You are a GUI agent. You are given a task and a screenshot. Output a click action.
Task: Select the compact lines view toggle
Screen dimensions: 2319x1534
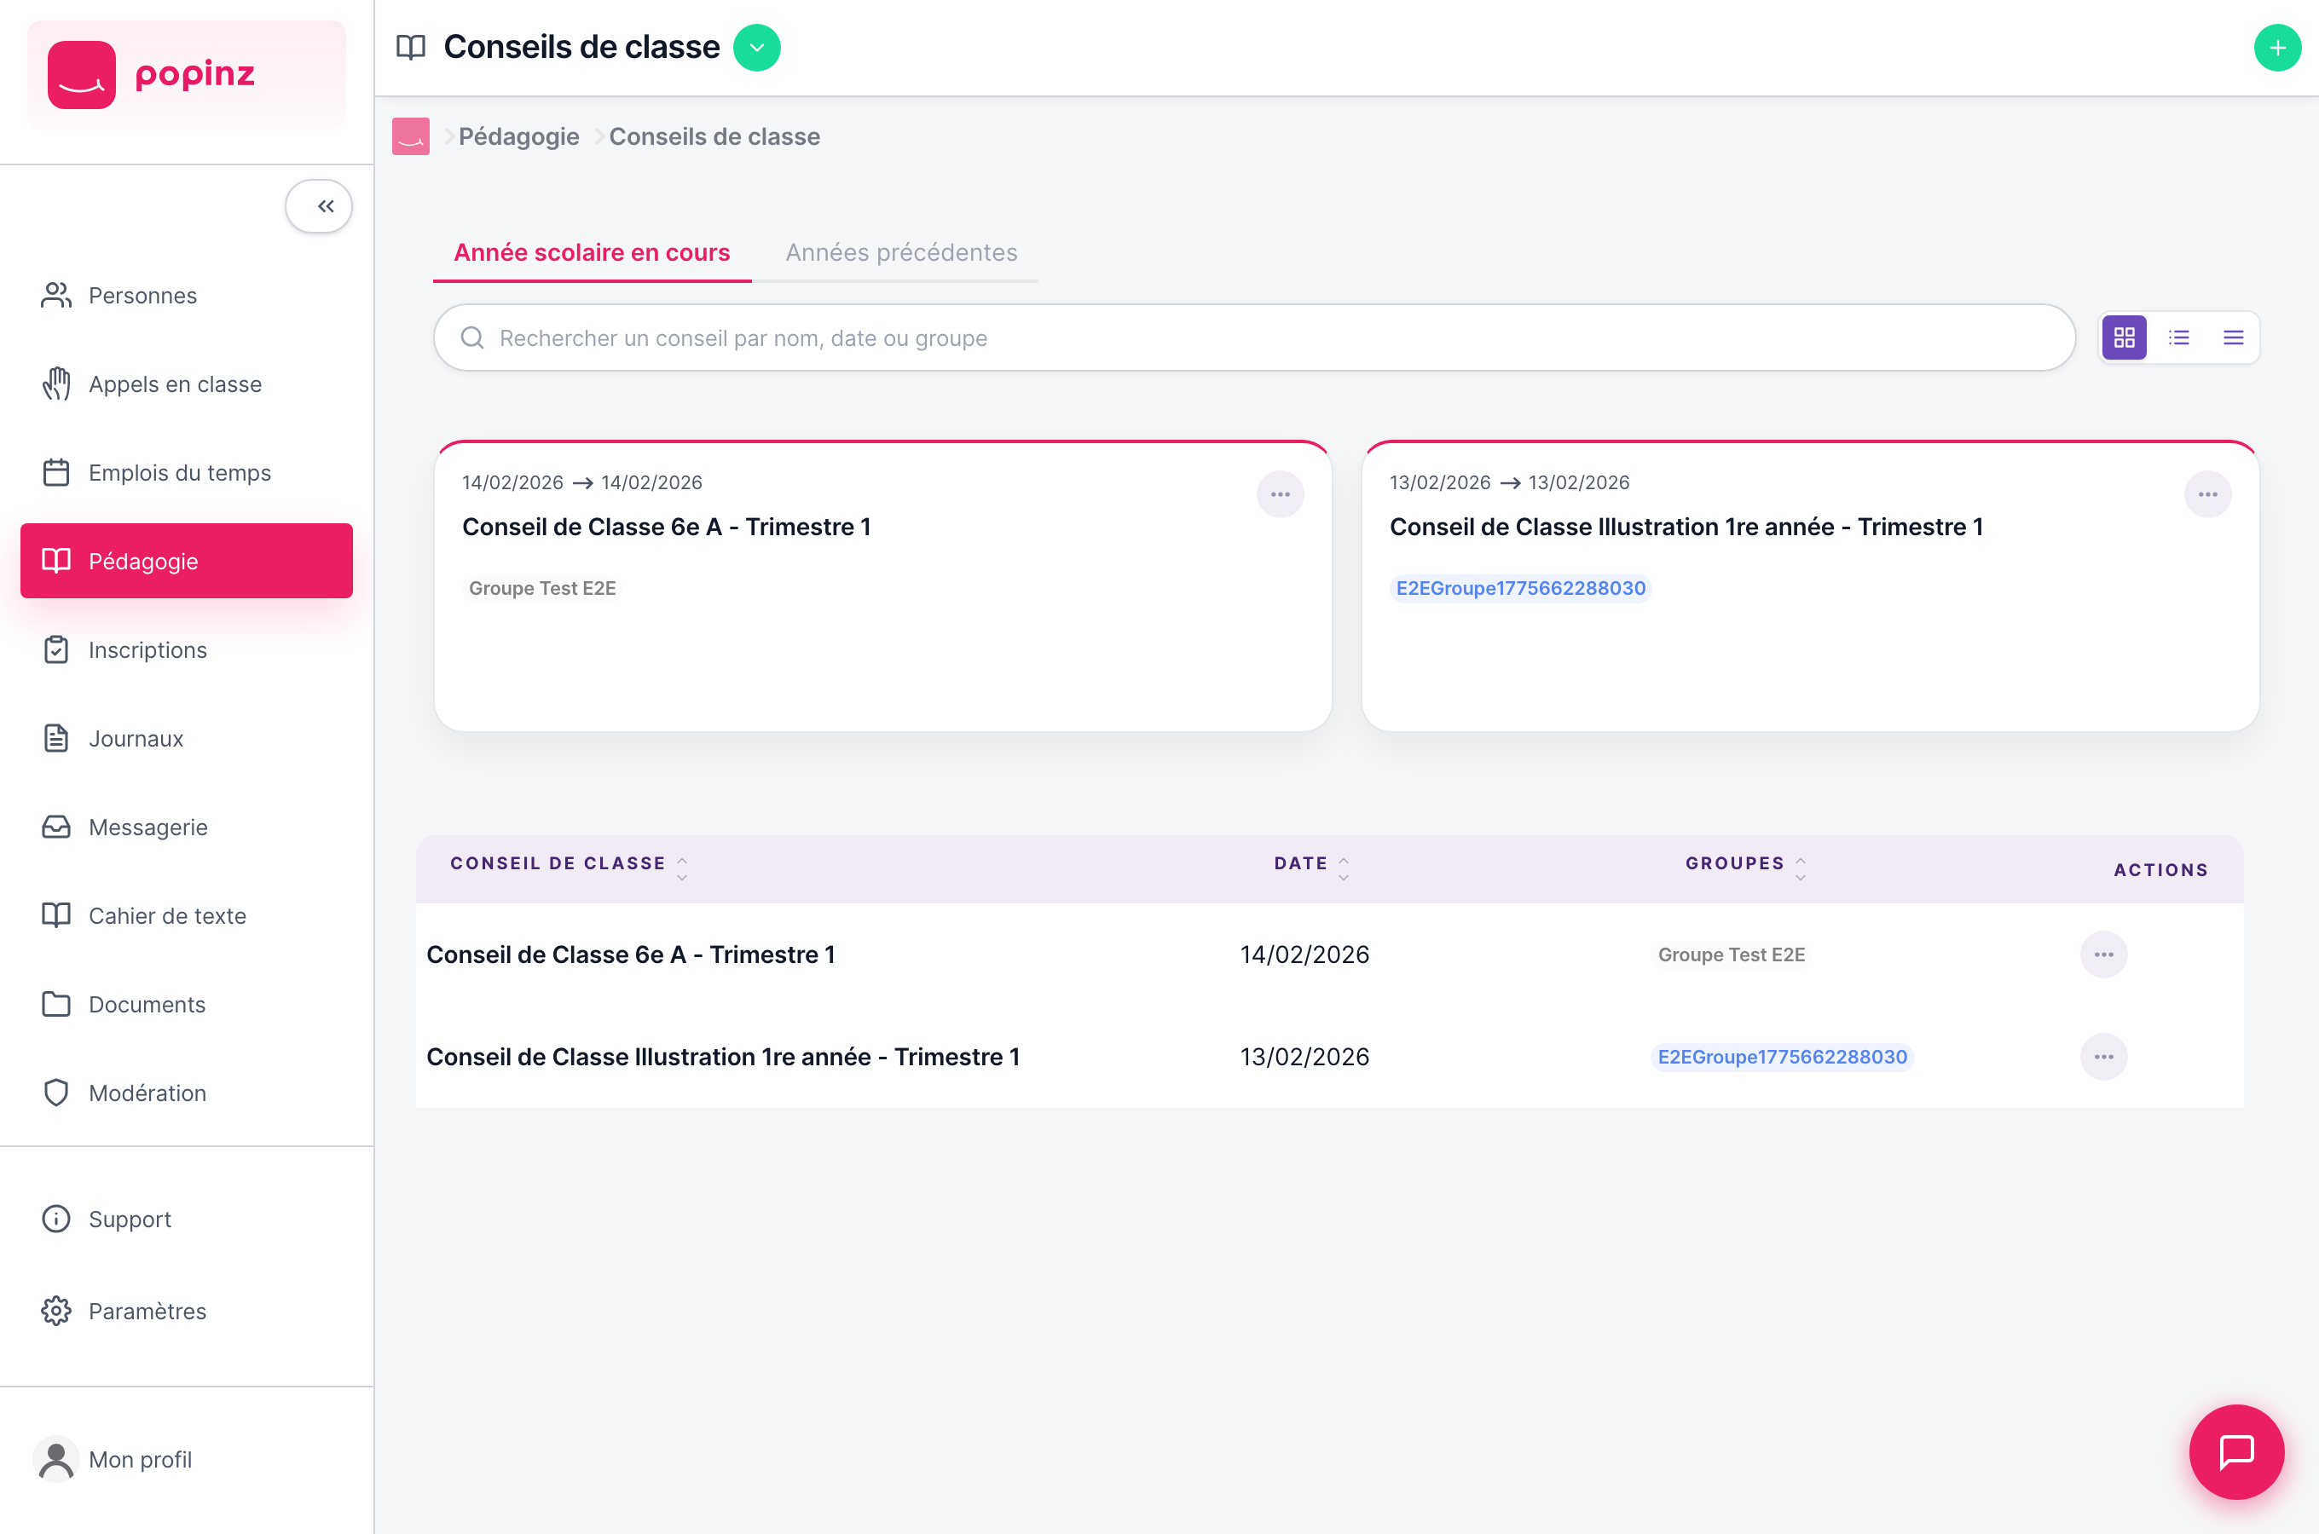(x=2234, y=337)
